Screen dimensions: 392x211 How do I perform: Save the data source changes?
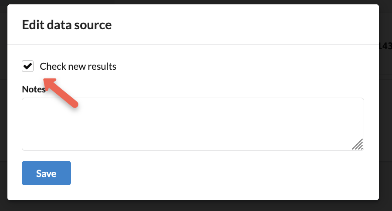(46, 173)
